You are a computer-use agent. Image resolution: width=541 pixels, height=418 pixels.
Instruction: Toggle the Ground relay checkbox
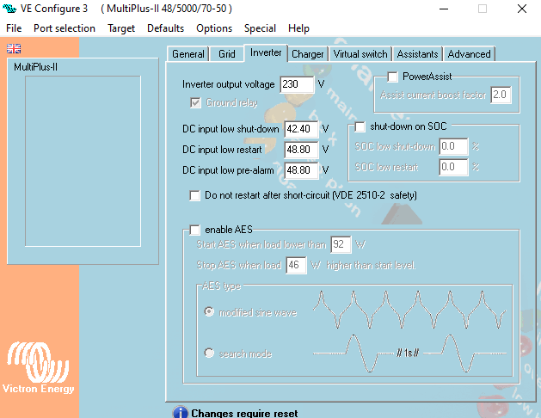point(195,102)
